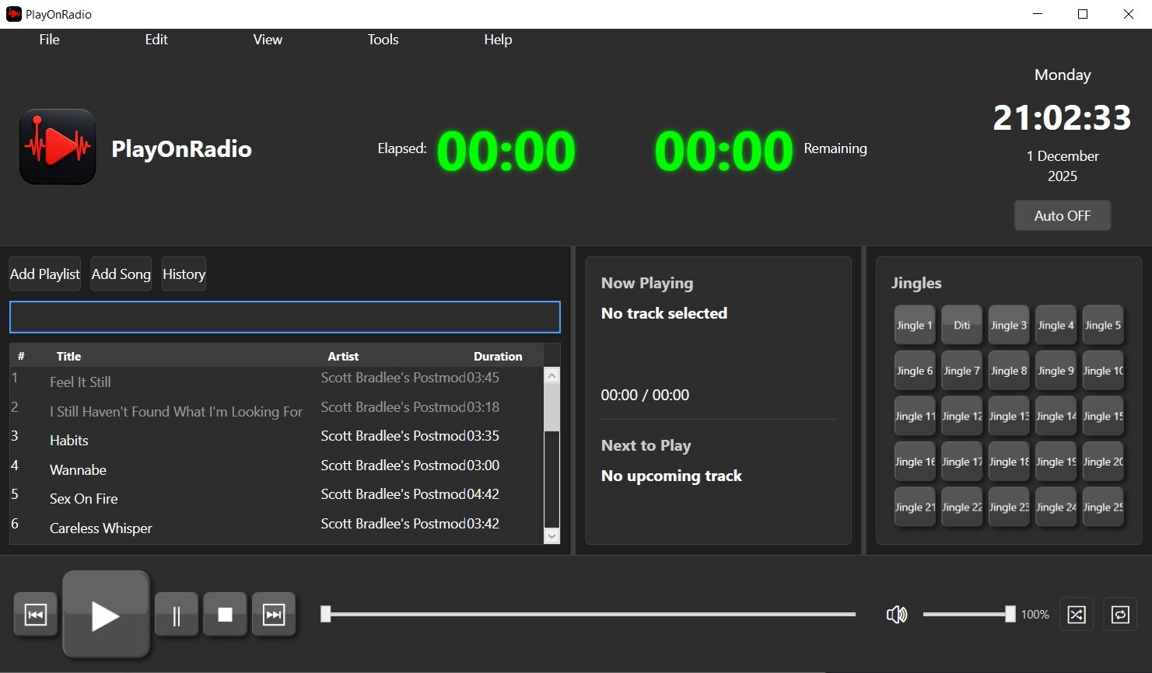Image resolution: width=1152 pixels, height=673 pixels.
Task: Mute audio via the speaker icon
Action: point(896,614)
